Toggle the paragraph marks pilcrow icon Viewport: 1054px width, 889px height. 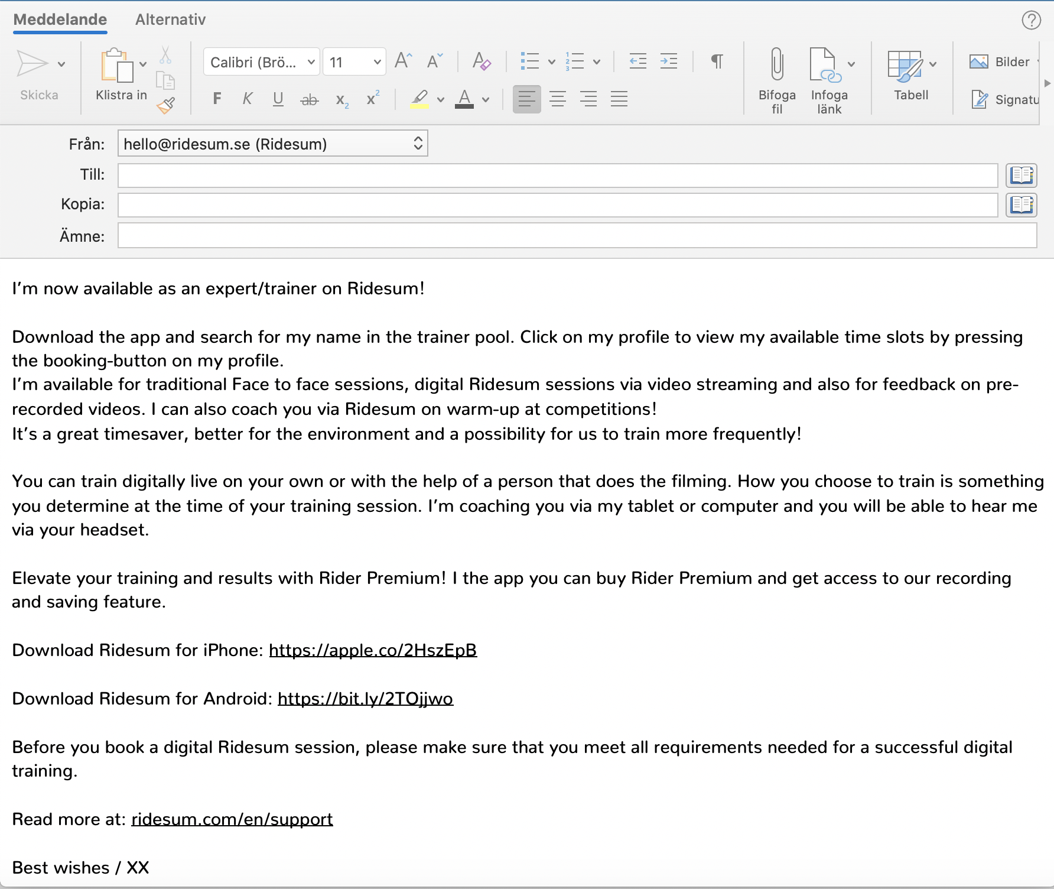[717, 61]
